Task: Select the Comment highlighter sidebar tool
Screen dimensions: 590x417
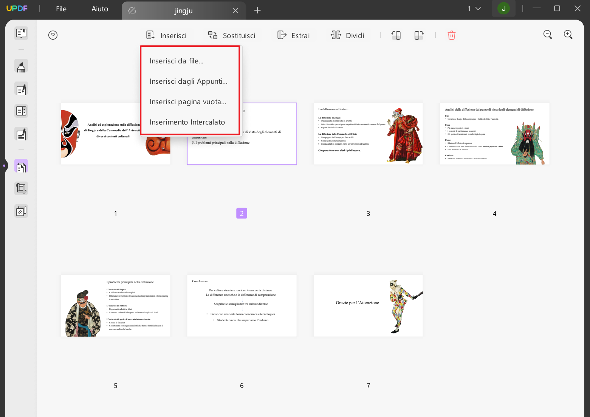Action: pos(21,66)
